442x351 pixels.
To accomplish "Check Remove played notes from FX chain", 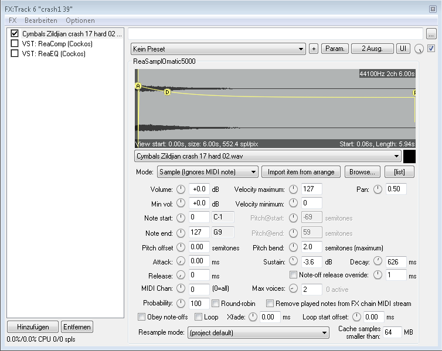I will pos(270,303).
